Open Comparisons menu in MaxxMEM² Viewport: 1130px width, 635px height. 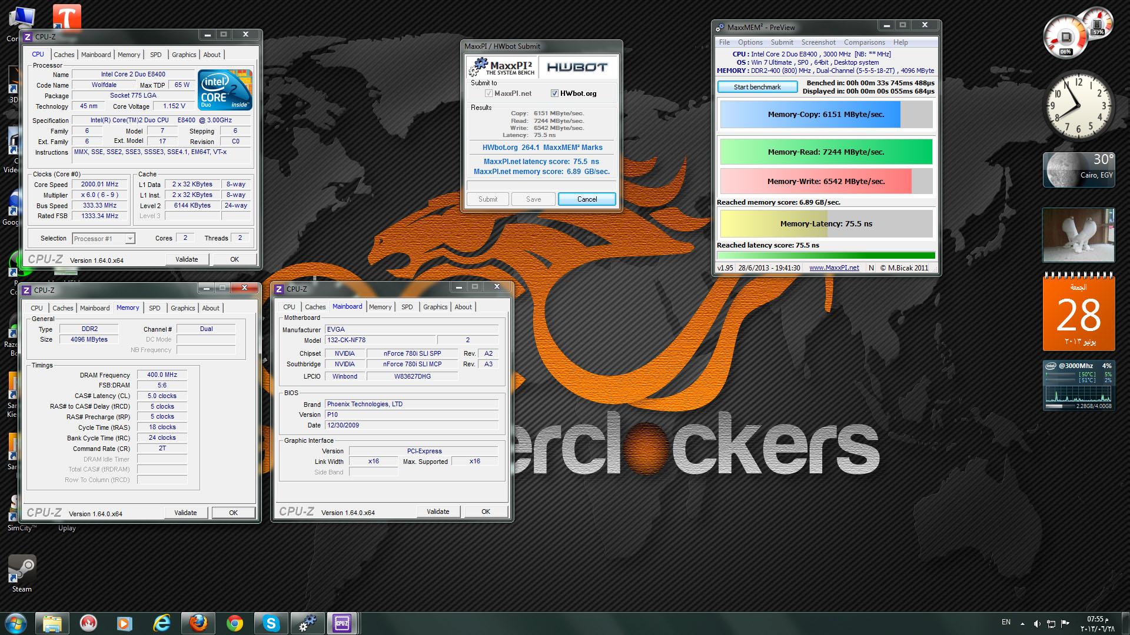[865, 42]
